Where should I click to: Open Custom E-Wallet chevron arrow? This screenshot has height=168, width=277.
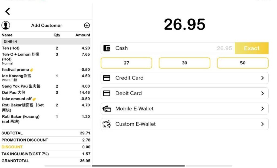(262, 124)
